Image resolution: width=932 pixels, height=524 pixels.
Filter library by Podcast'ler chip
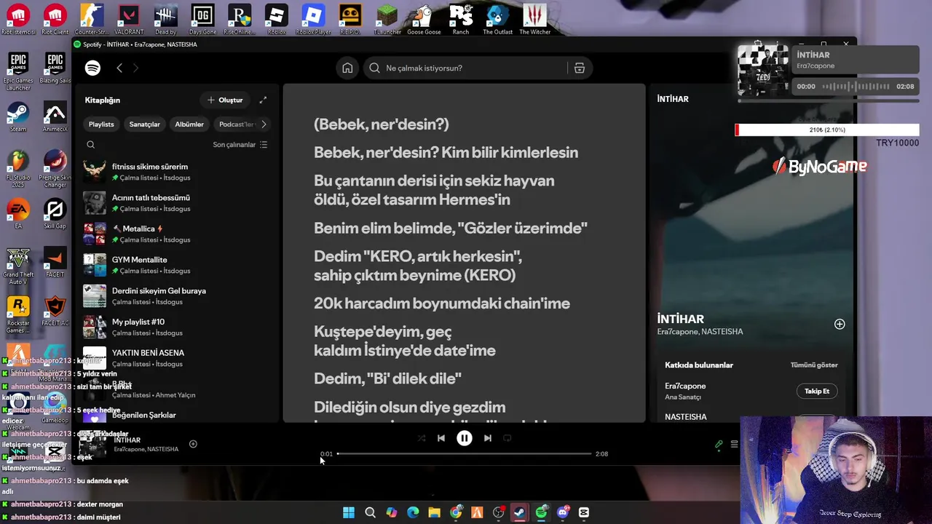pyautogui.click(x=236, y=124)
